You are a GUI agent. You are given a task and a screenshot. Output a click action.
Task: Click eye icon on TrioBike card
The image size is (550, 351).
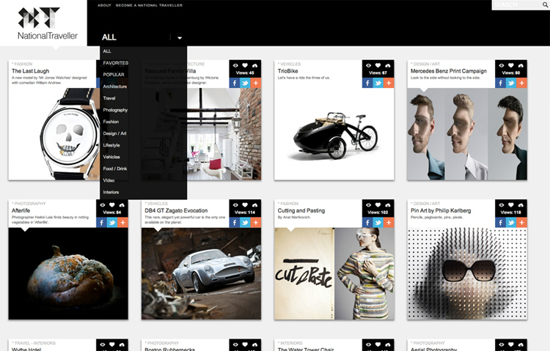(368, 65)
